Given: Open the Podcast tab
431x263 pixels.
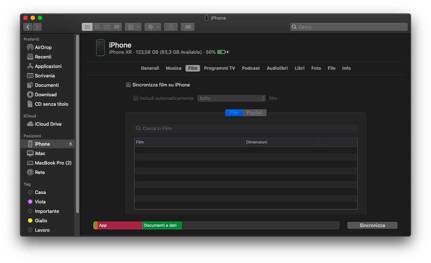Looking at the screenshot, I should click(251, 68).
